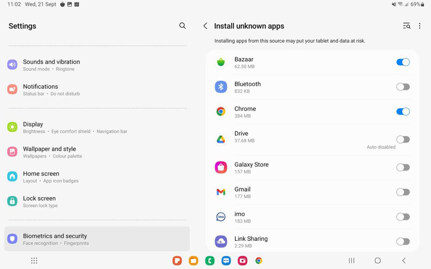Open the Messages app in taskbar

click(226, 261)
